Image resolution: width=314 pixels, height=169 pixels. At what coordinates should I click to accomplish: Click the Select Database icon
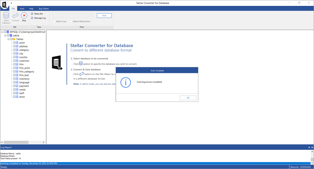click(x=6, y=15)
